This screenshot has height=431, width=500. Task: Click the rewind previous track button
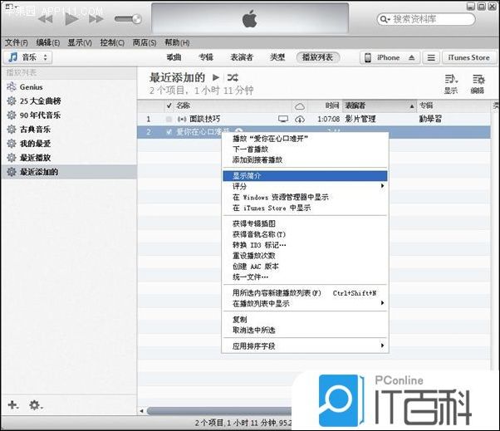46,19
